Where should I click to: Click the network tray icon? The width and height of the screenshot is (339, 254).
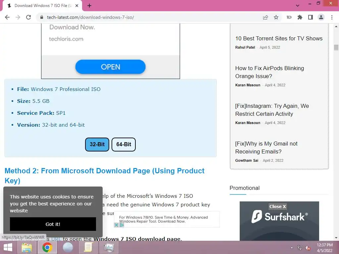[300, 248]
